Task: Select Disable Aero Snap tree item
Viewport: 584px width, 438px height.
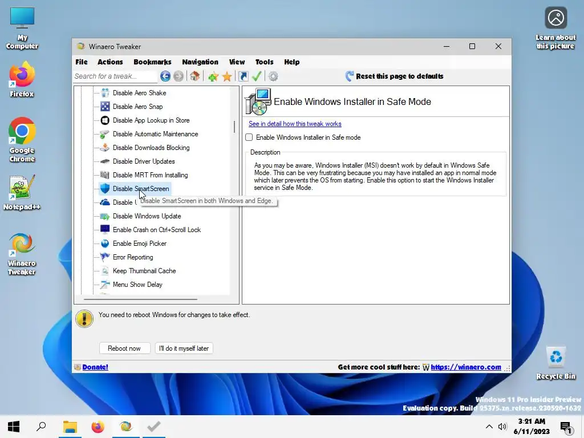Action: pos(138,107)
